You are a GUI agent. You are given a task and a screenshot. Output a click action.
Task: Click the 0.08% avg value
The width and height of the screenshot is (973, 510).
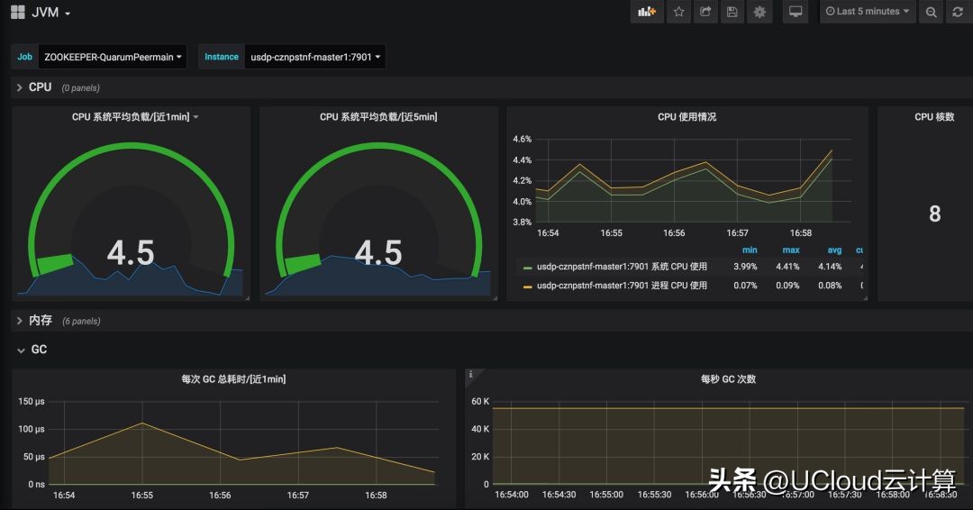[830, 286]
